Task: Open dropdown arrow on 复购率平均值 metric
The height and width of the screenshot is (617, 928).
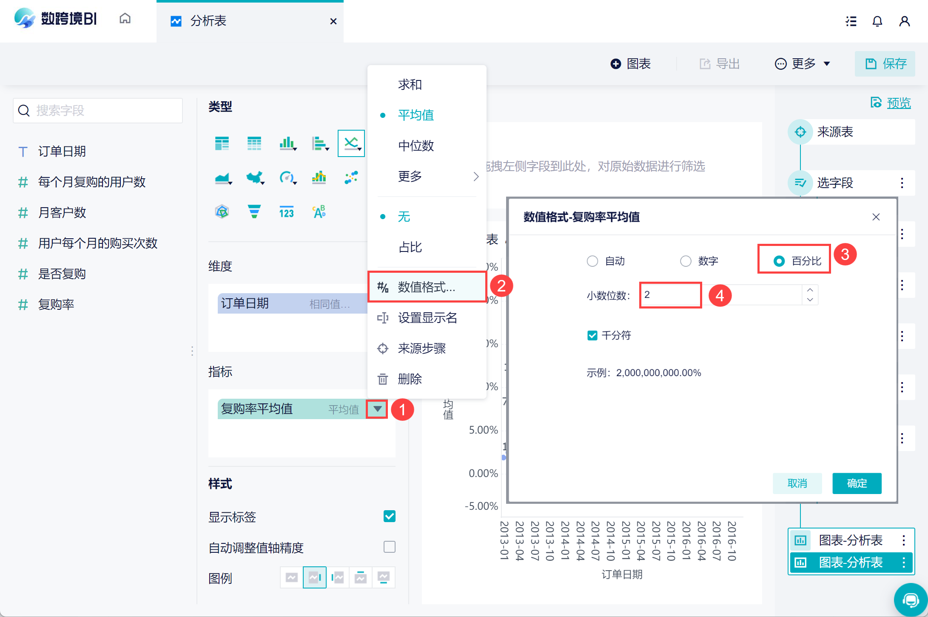Action: (x=377, y=409)
